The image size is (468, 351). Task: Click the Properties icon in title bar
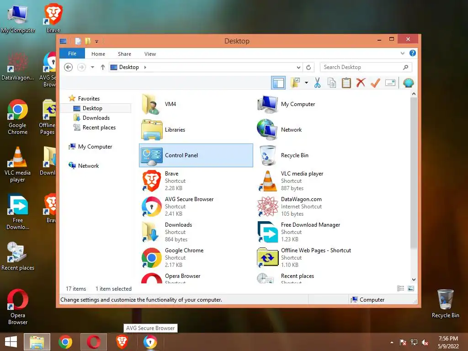pyautogui.click(x=78, y=41)
